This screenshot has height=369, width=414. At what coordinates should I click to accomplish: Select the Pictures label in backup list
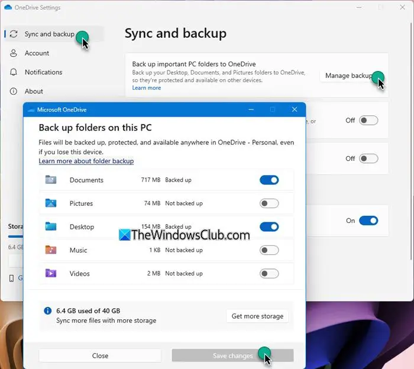(81, 203)
